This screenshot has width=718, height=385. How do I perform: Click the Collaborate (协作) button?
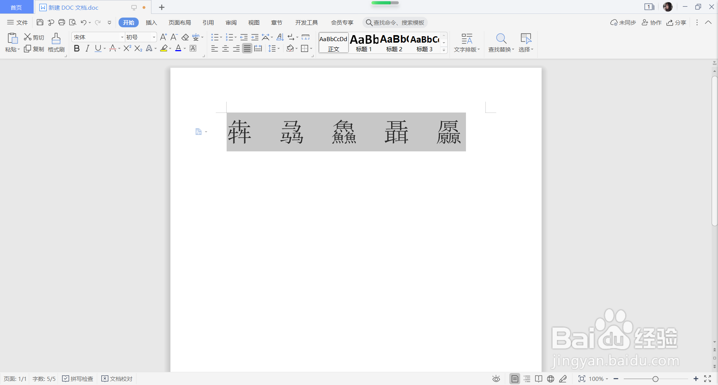[652, 22]
